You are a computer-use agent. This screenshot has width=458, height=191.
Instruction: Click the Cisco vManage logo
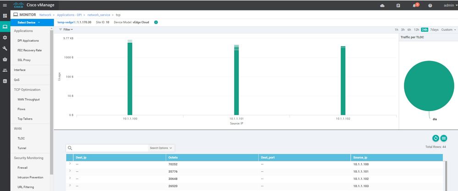tap(33, 5)
